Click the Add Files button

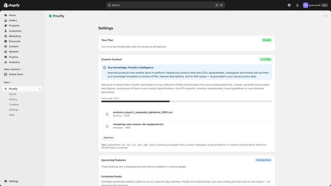108,138
